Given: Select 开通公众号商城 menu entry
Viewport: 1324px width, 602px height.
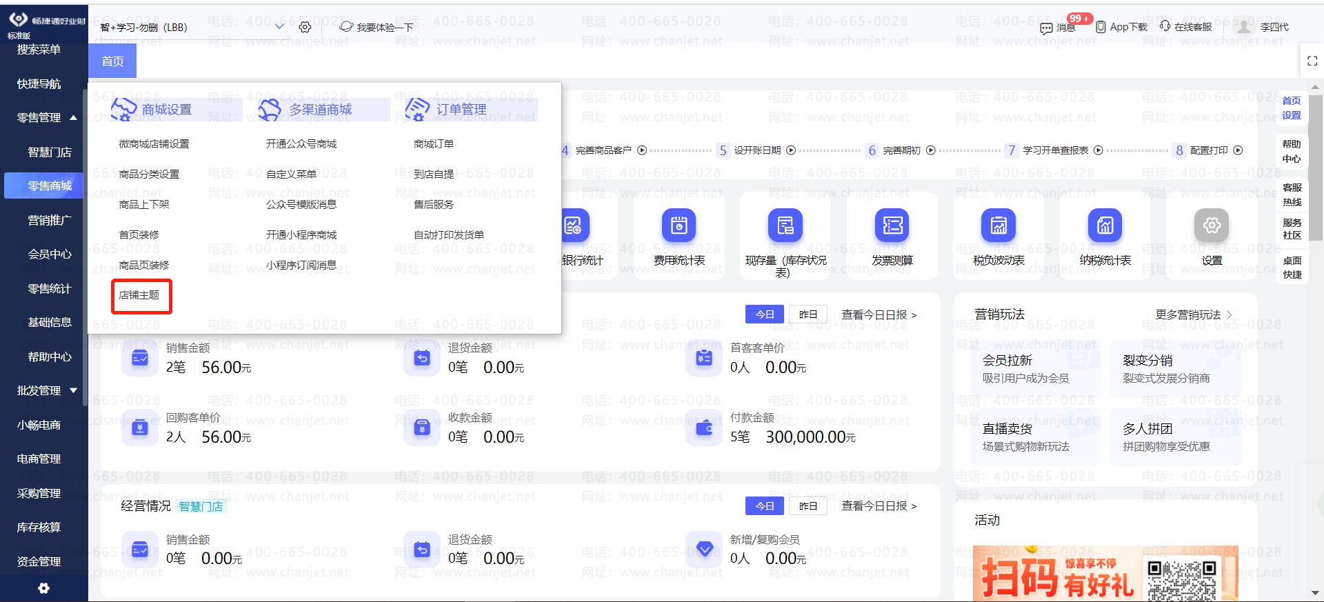Looking at the screenshot, I should (x=301, y=144).
